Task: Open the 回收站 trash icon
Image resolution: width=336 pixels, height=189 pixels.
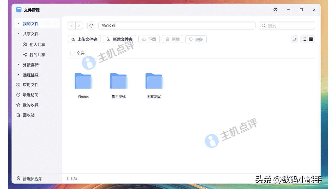Action: [x=18, y=115]
